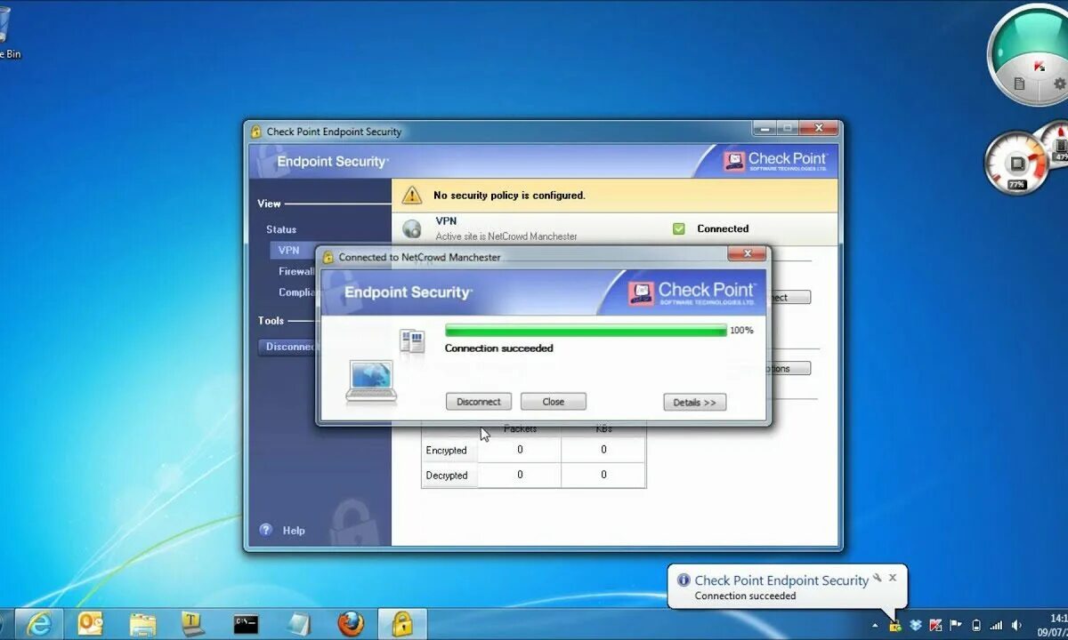Select Compliance in the View sidebar

[297, 292]
